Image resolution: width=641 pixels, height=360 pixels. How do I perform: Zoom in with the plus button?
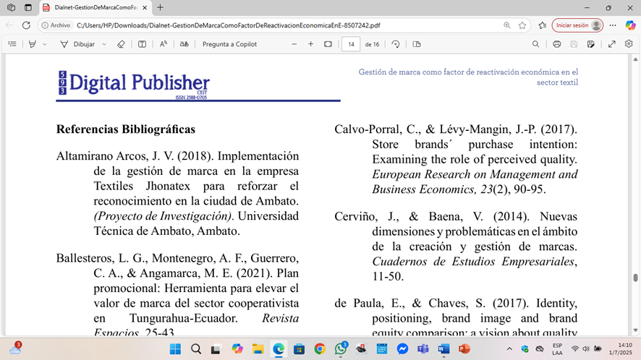click(x=310, y=44)
